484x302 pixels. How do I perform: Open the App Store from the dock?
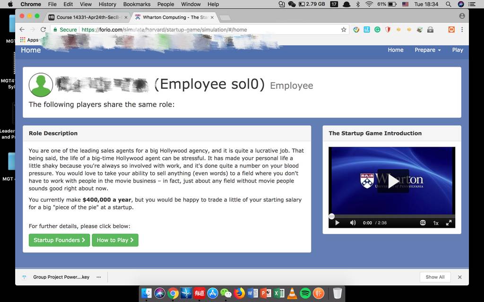point(213,293)
